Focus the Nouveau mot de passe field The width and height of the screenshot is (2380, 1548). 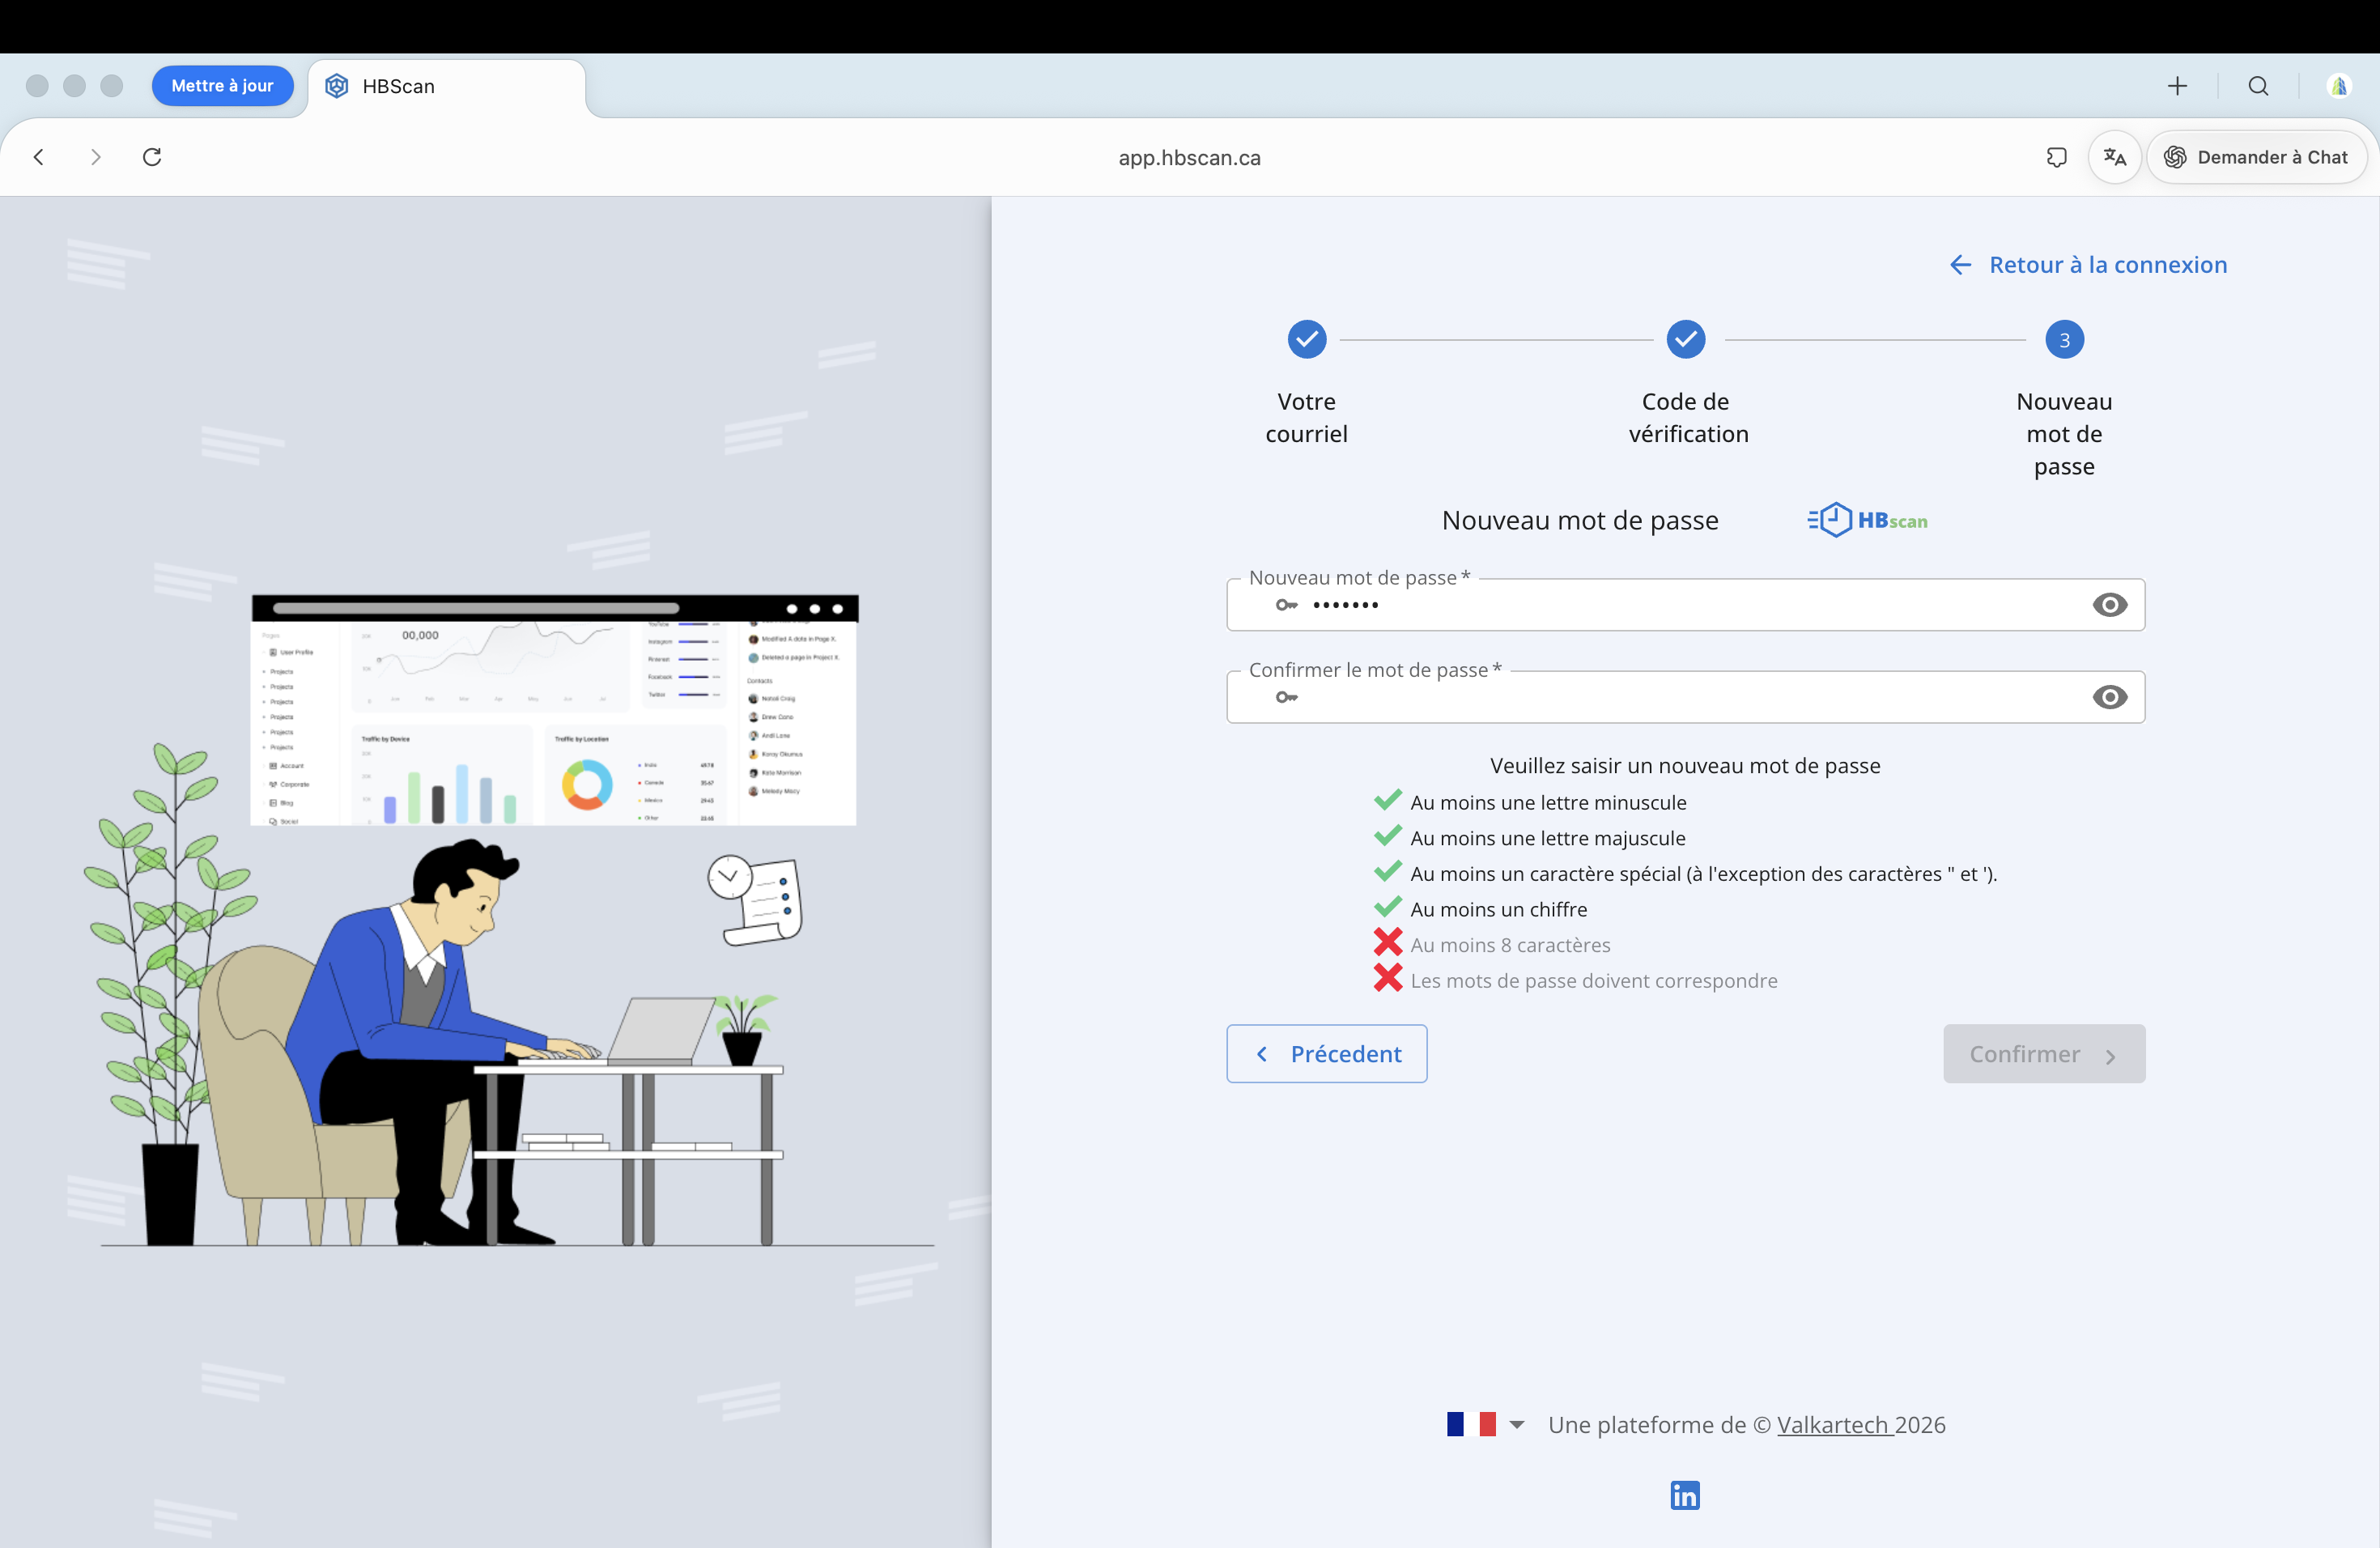click(1685, 605)
